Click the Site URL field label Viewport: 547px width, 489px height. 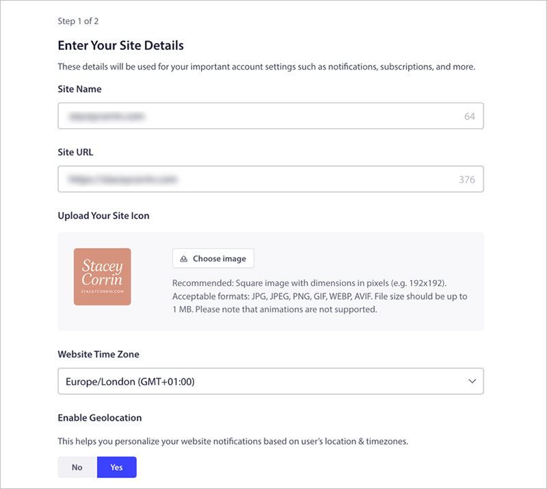click(77, 152)
